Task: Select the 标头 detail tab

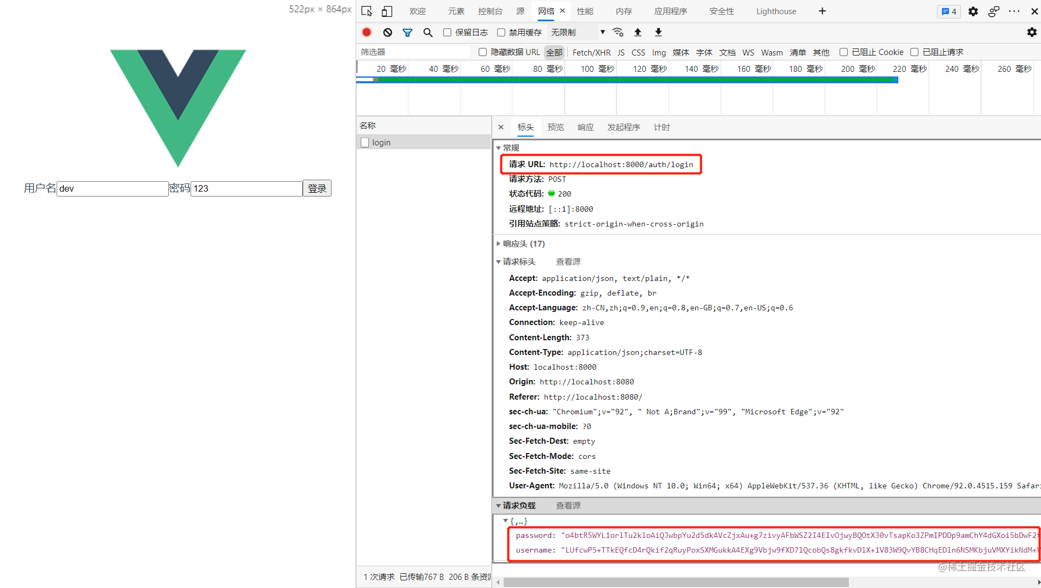Action: coord(526,127)
